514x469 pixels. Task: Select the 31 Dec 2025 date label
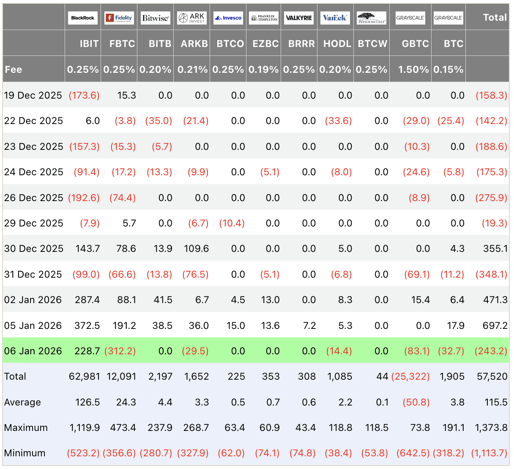[x=33, y=274]
